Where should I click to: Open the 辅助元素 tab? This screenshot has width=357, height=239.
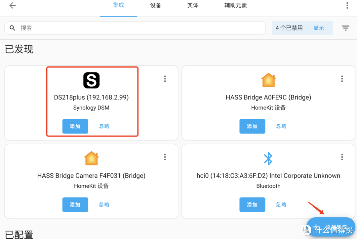235,5
